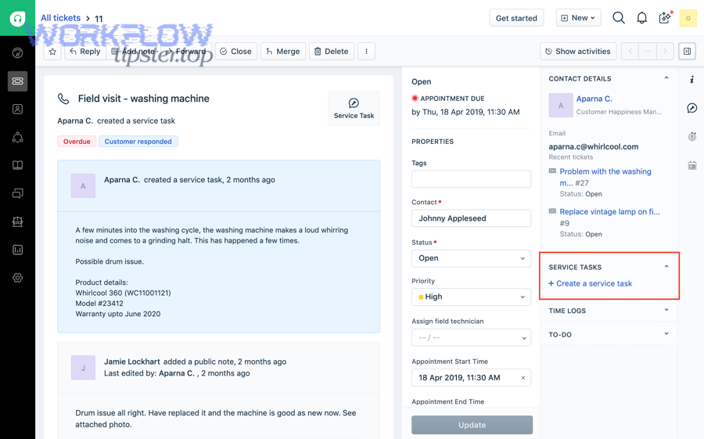Click the Reply button
The image size is (704, 439).
85,52
